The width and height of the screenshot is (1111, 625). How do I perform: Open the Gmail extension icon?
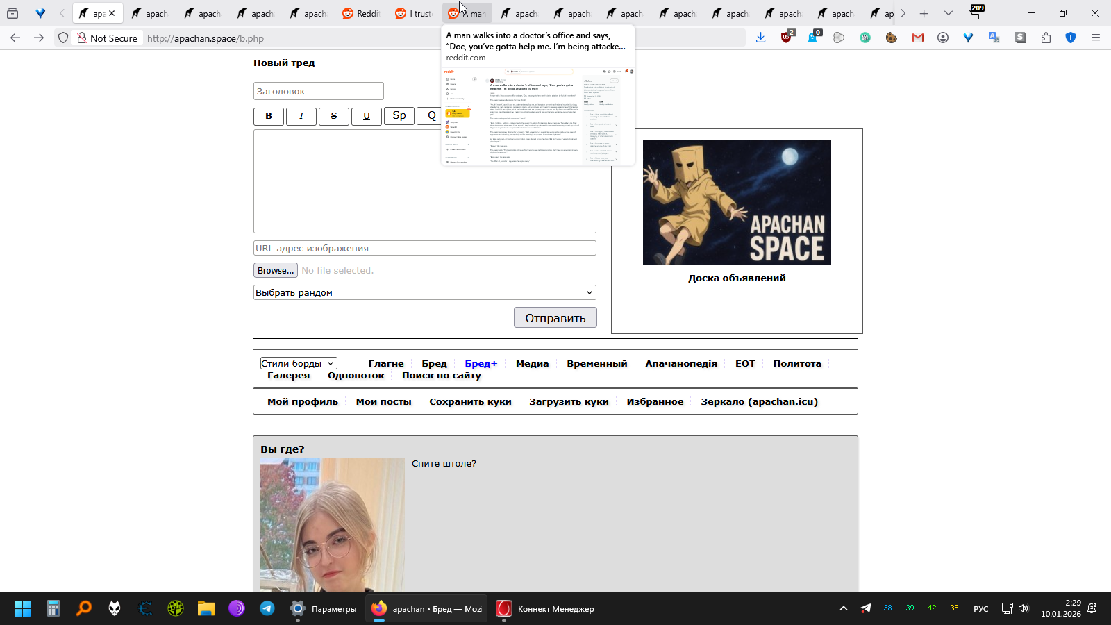pos(918,37)
